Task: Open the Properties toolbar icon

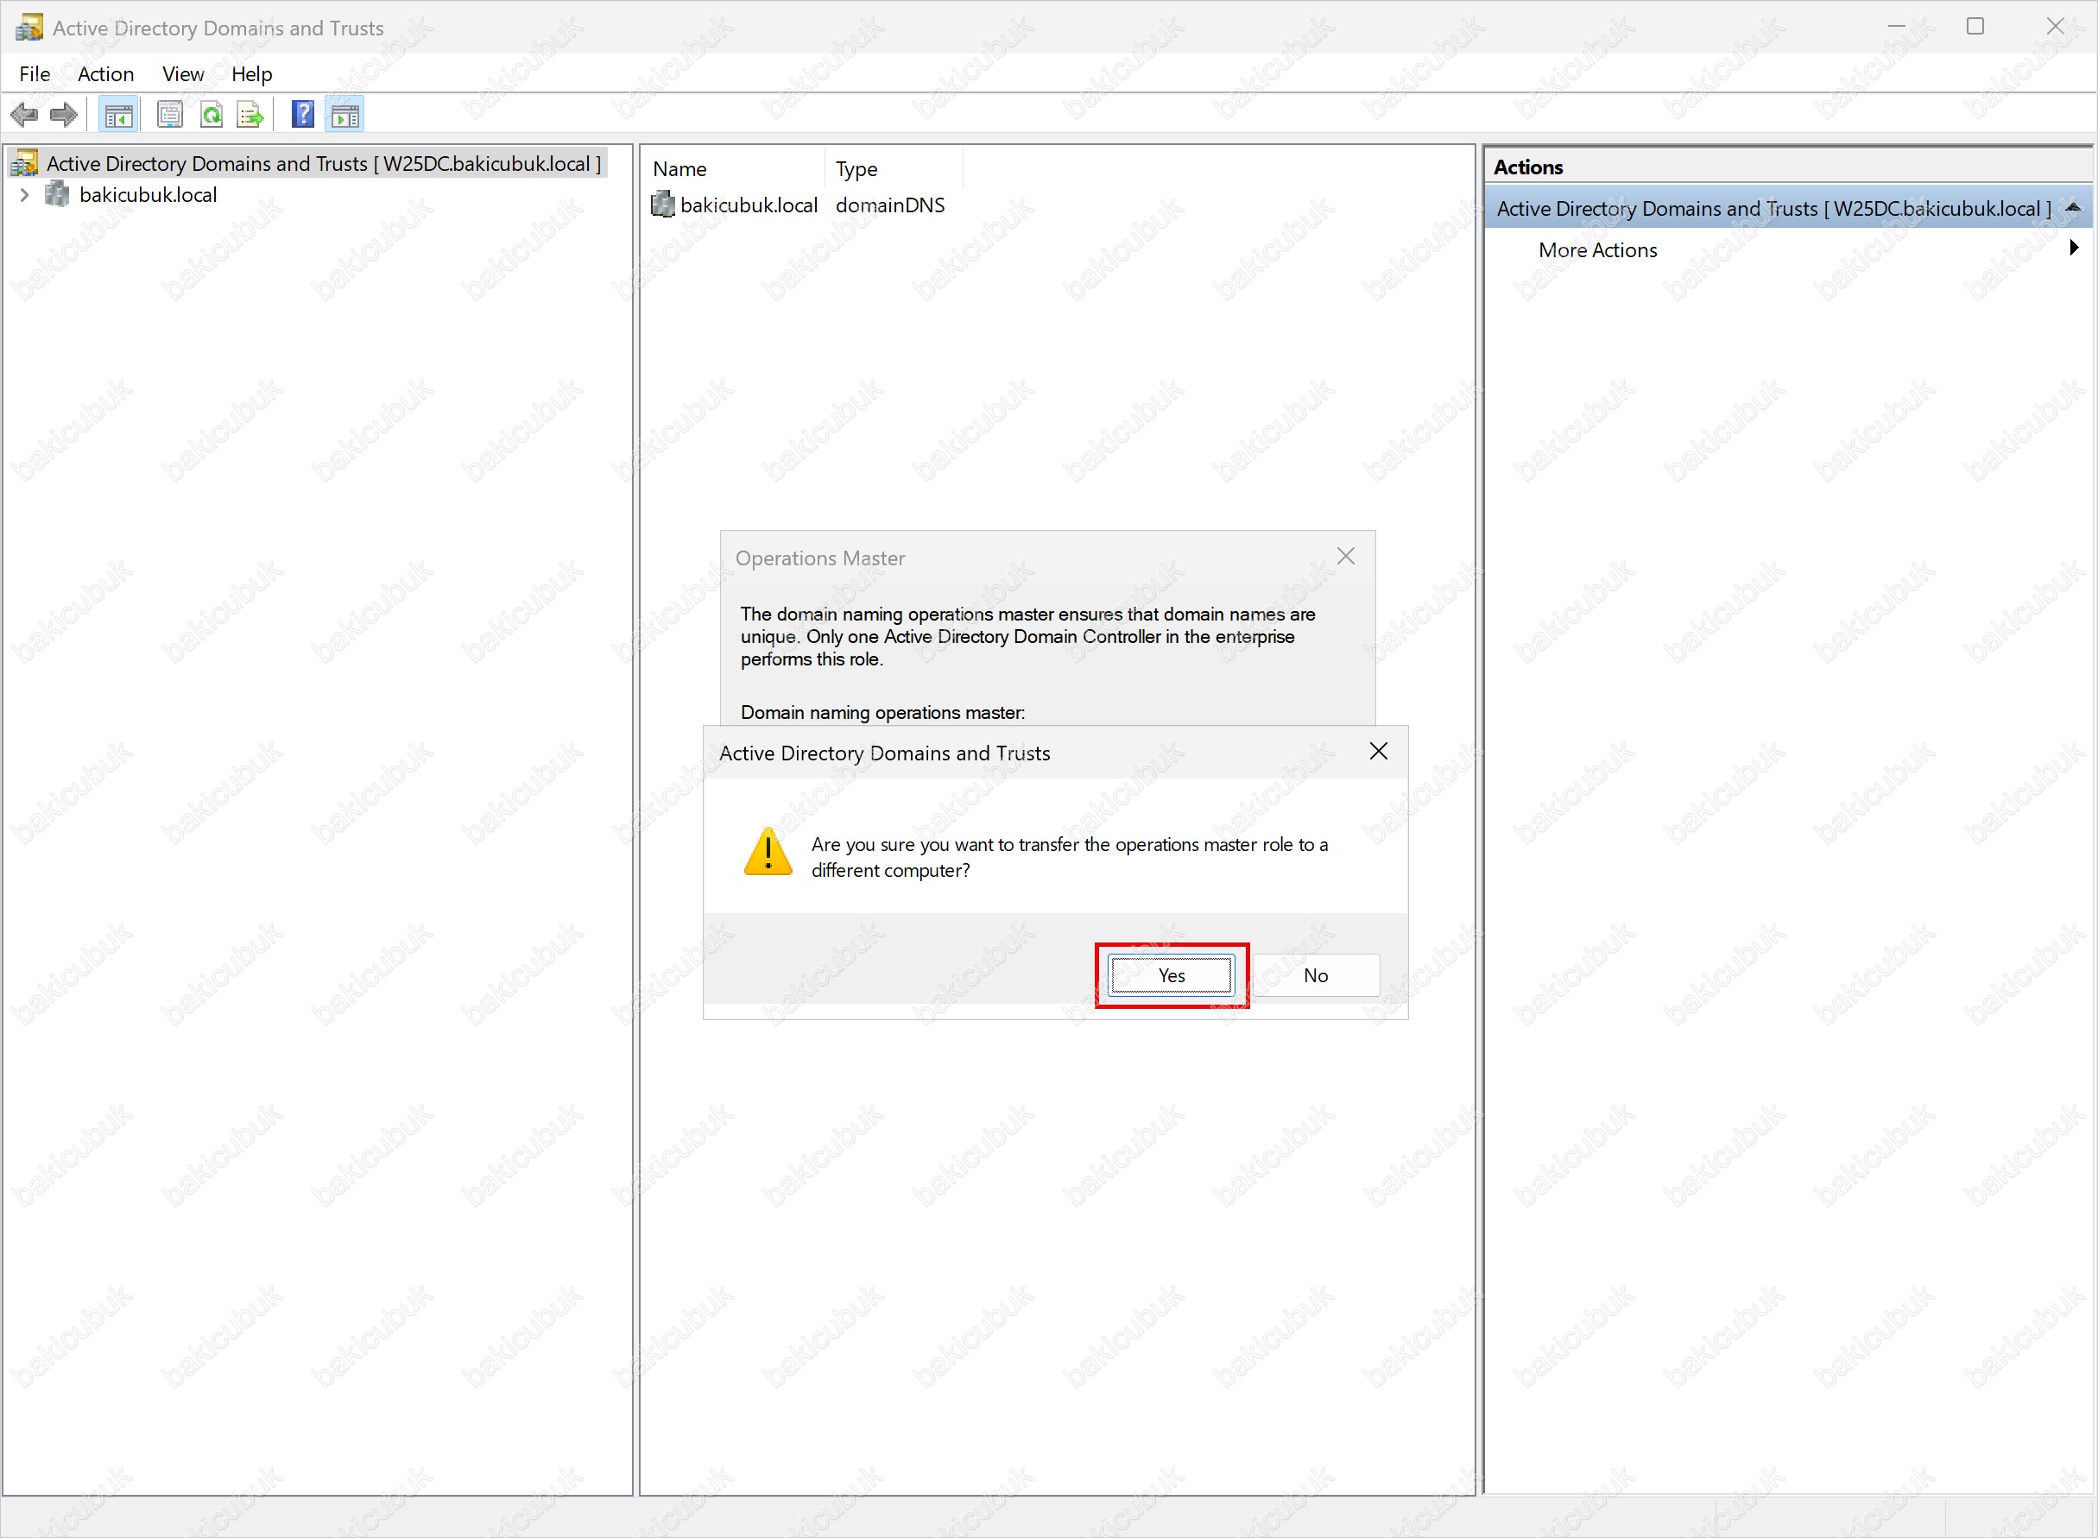Action: [x=169, y=116]
